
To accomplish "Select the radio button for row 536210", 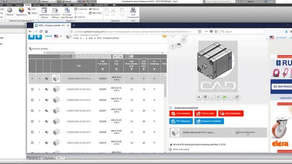I will click(x=32, y=143).
